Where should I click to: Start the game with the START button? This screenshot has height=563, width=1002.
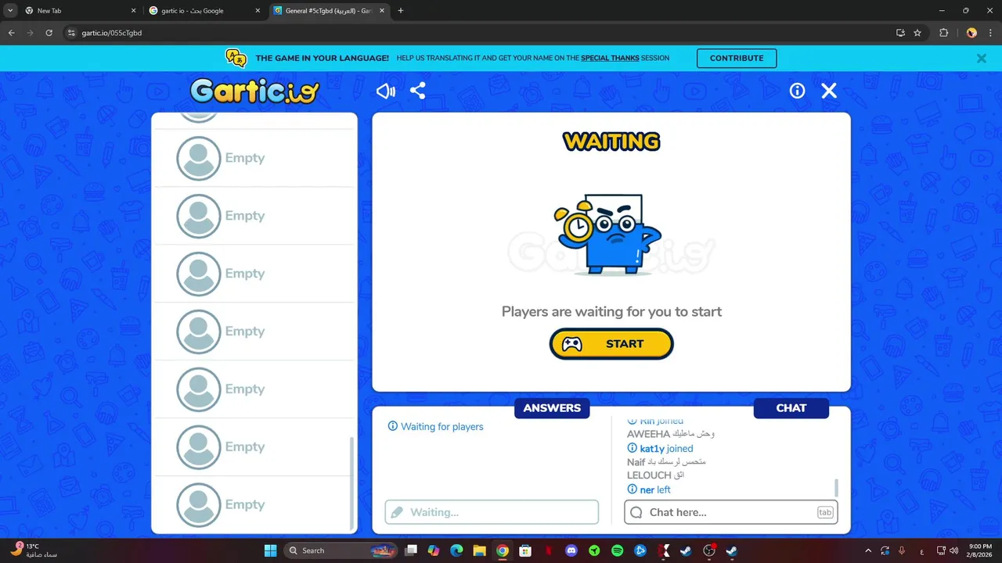point(611,344)
